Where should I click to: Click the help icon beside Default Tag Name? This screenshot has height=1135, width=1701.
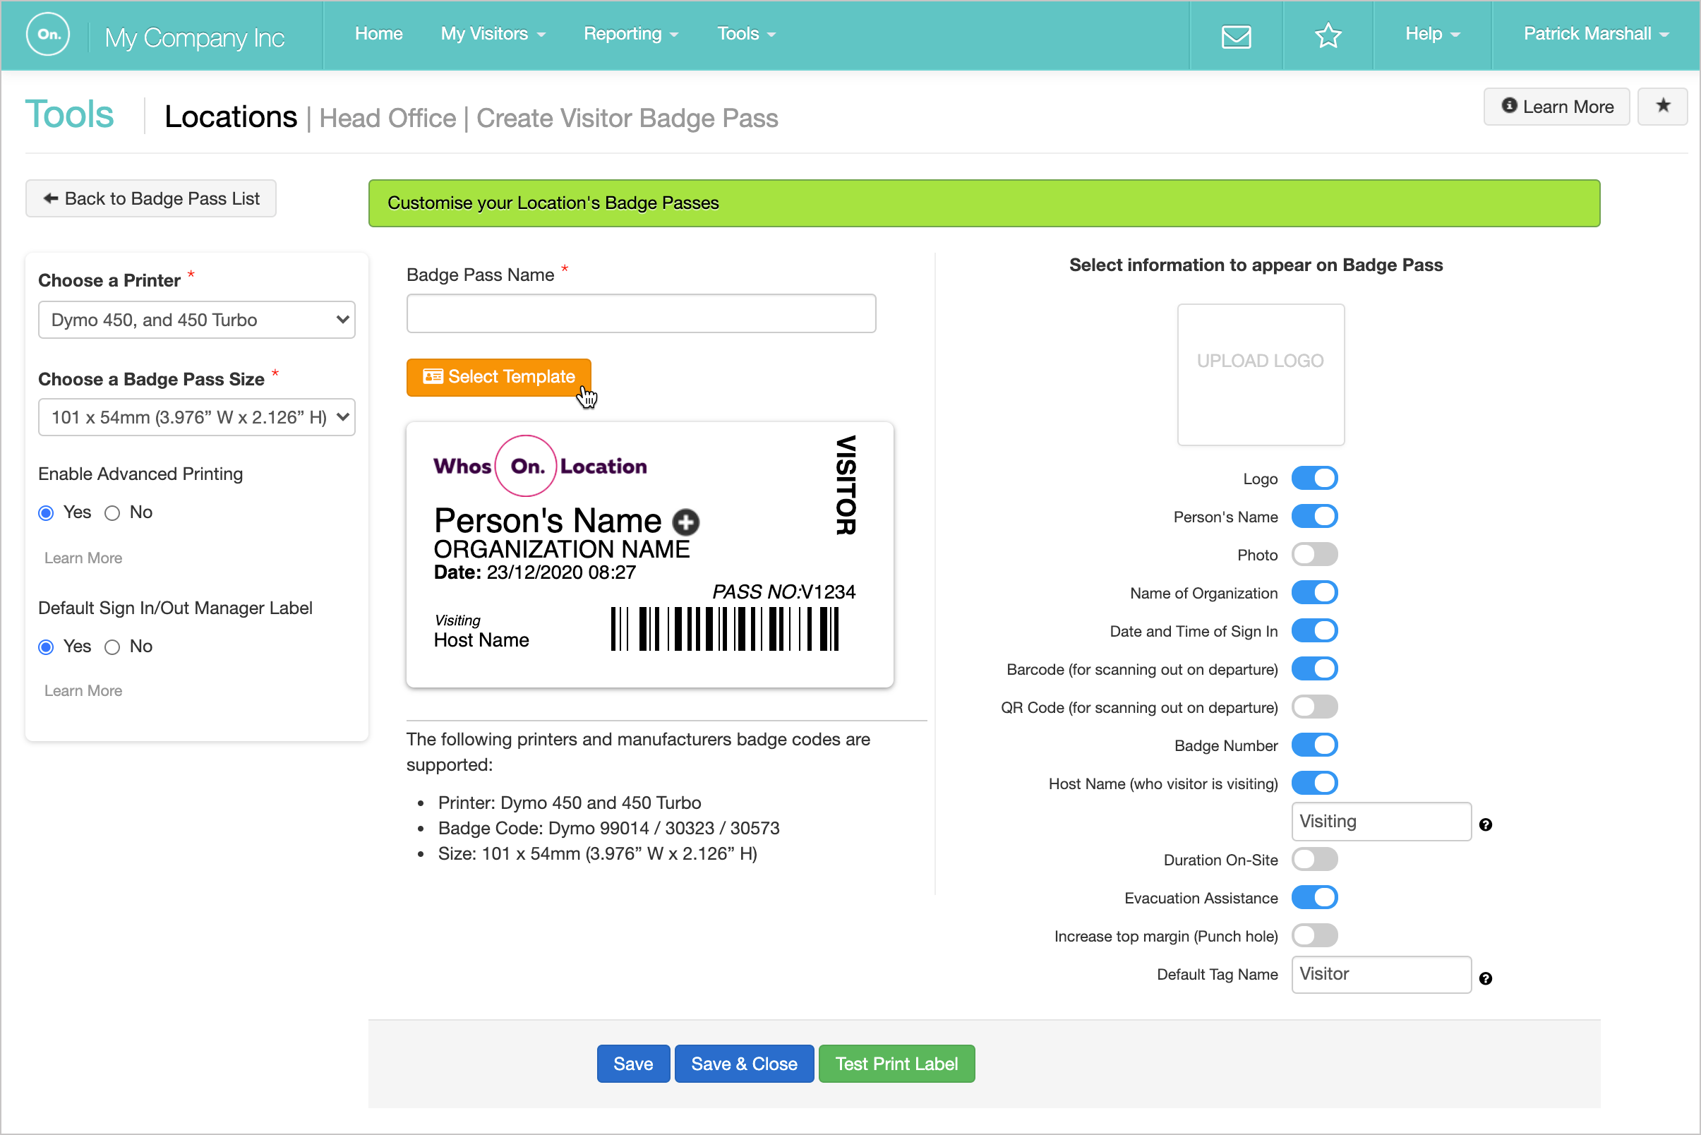coord(1486,978)
